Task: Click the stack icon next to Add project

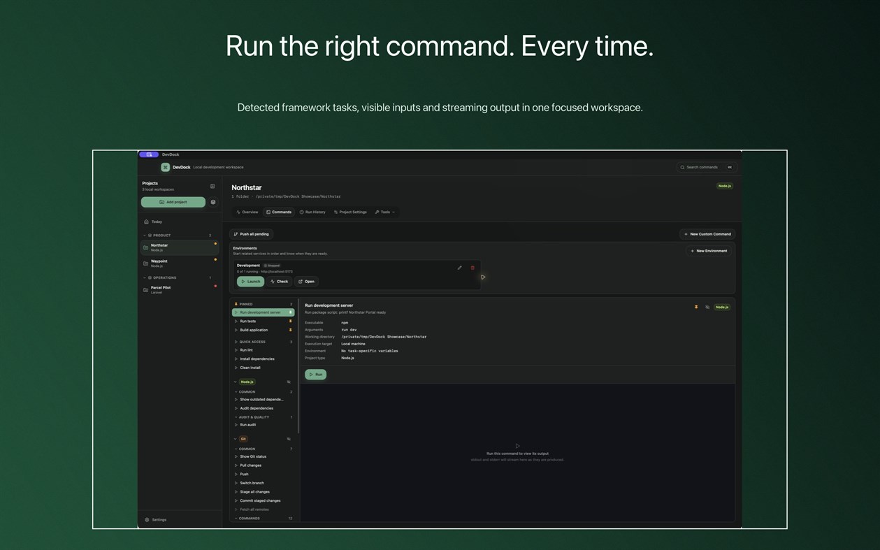Action: coord(213,202)
